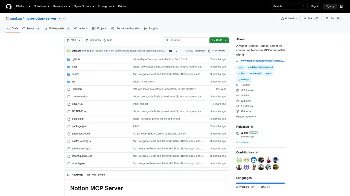Open the Projects tab

pos(99,29)
